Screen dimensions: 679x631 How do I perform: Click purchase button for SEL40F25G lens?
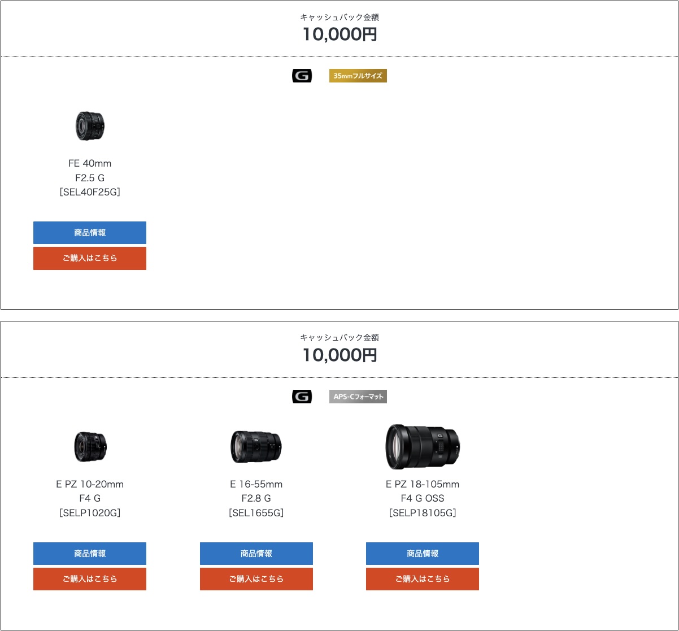90,258
